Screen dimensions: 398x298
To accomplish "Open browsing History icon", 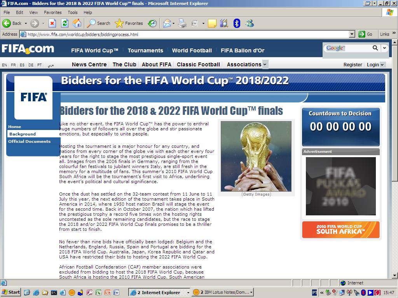I will (x=152, y=23).
